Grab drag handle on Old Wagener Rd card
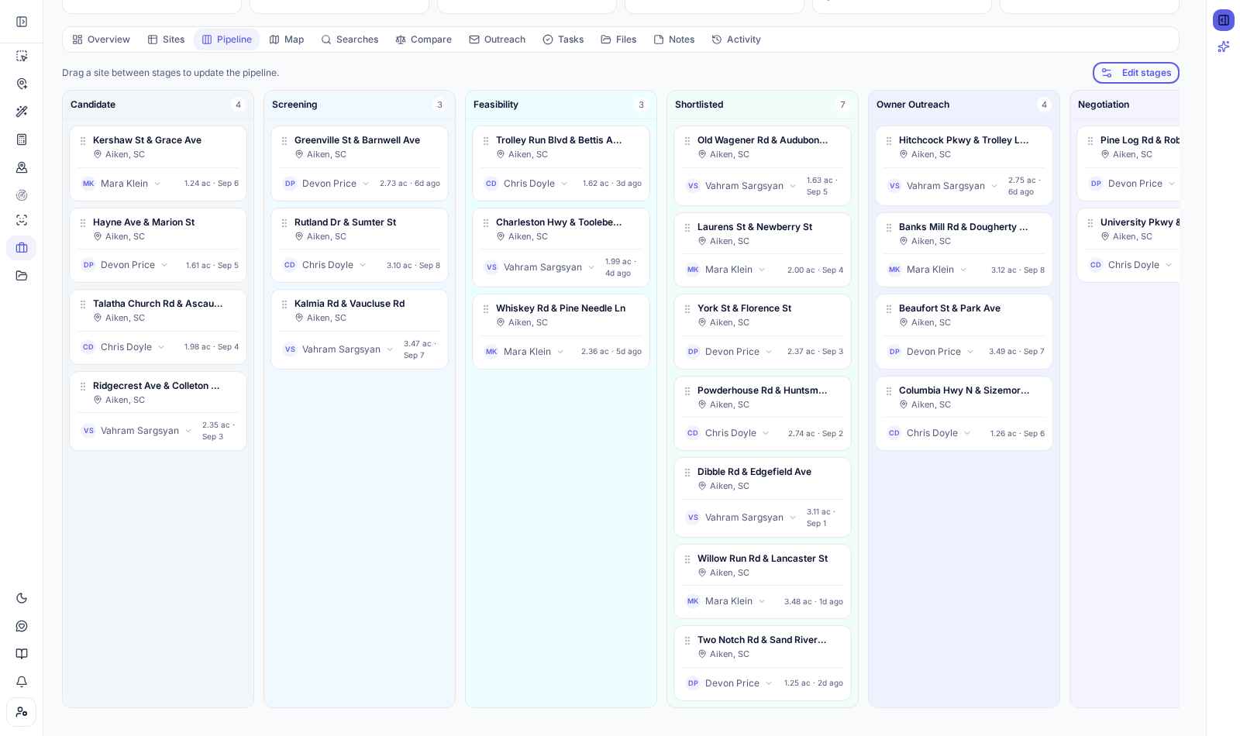 click(687, 141)
